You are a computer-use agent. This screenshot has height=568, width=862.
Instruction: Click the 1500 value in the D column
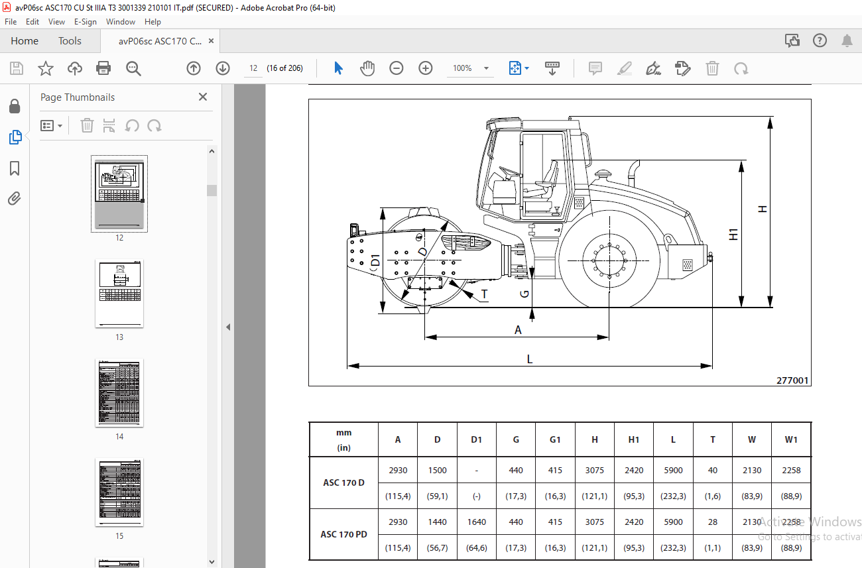click(437, 470)
